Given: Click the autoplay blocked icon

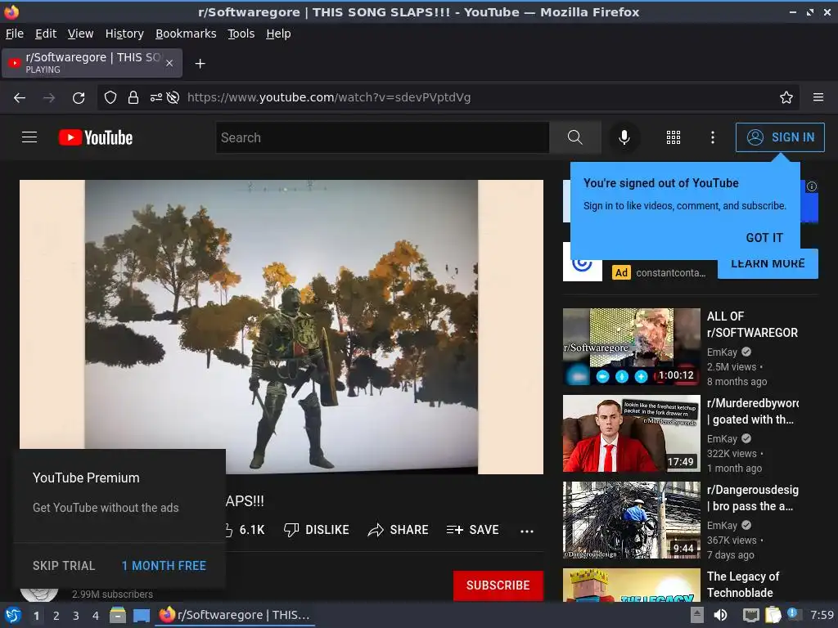Looking at the screenshot, I should [173, 98].
